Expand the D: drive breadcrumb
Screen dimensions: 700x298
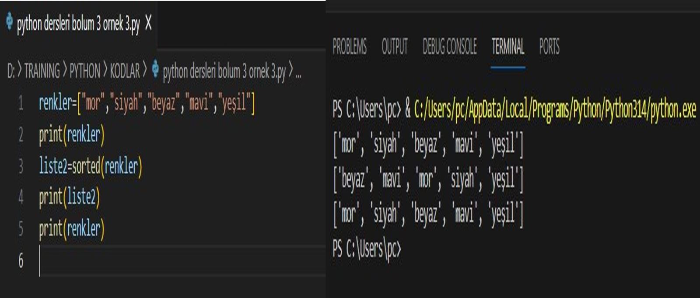tap(10, 71)
